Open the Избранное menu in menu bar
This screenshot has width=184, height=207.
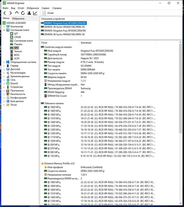coord(33,8)
